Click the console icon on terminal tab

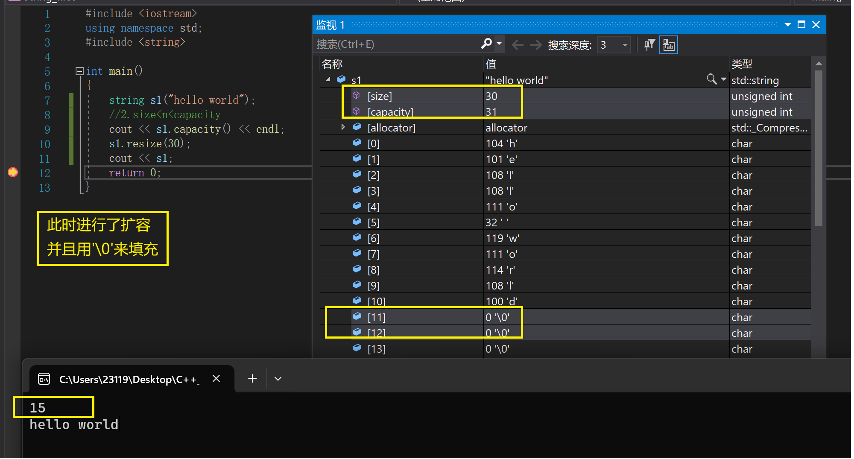pos(44,380)
